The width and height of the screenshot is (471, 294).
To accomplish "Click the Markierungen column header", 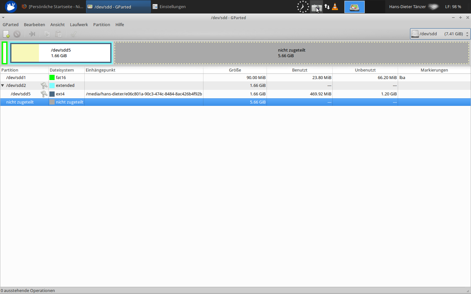I will [434, 70].
